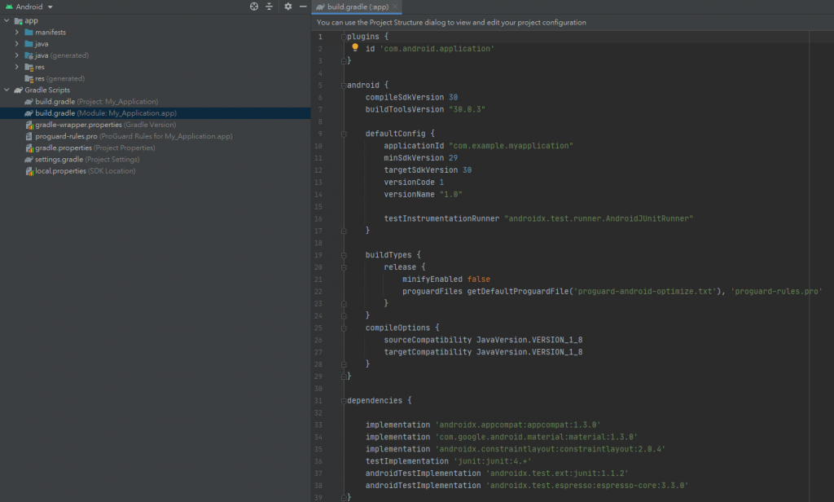
Task: Open project panel settings gear
Action: pos(288,7)
